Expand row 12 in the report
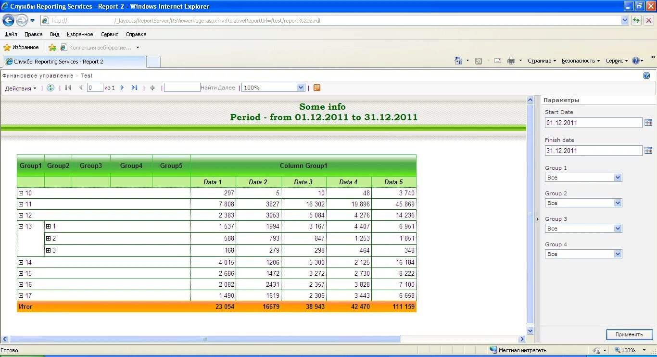 click(21, 215)
